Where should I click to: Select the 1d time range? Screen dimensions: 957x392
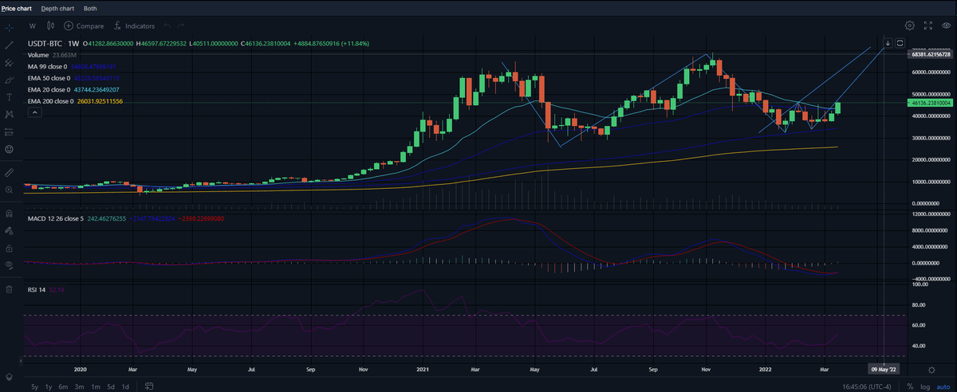click(x=125, y=386)
